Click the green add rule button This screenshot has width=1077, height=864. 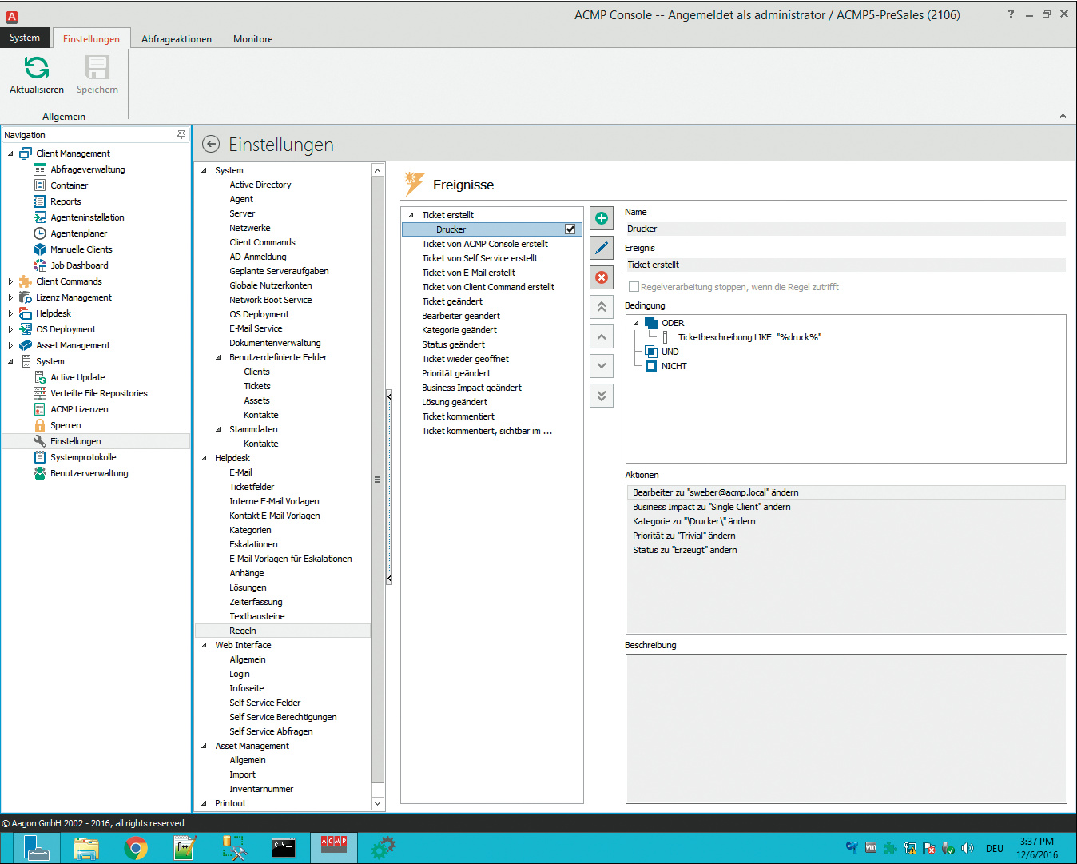click(602, 218)
